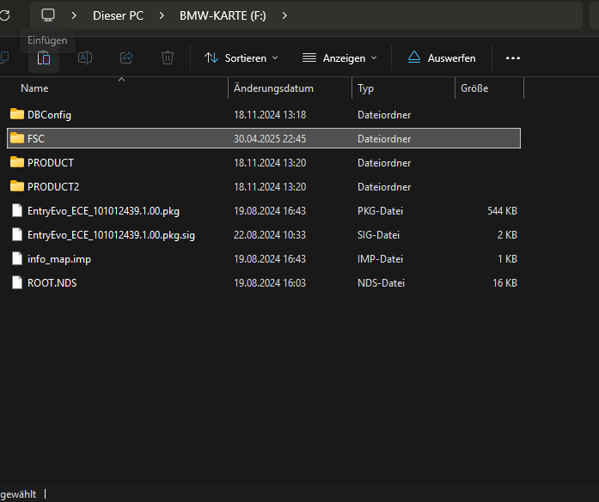This screenshot has height=502, width=599.
Task: Click Dieser PC in the breadcrumb
Action: (x=118, y=15)
